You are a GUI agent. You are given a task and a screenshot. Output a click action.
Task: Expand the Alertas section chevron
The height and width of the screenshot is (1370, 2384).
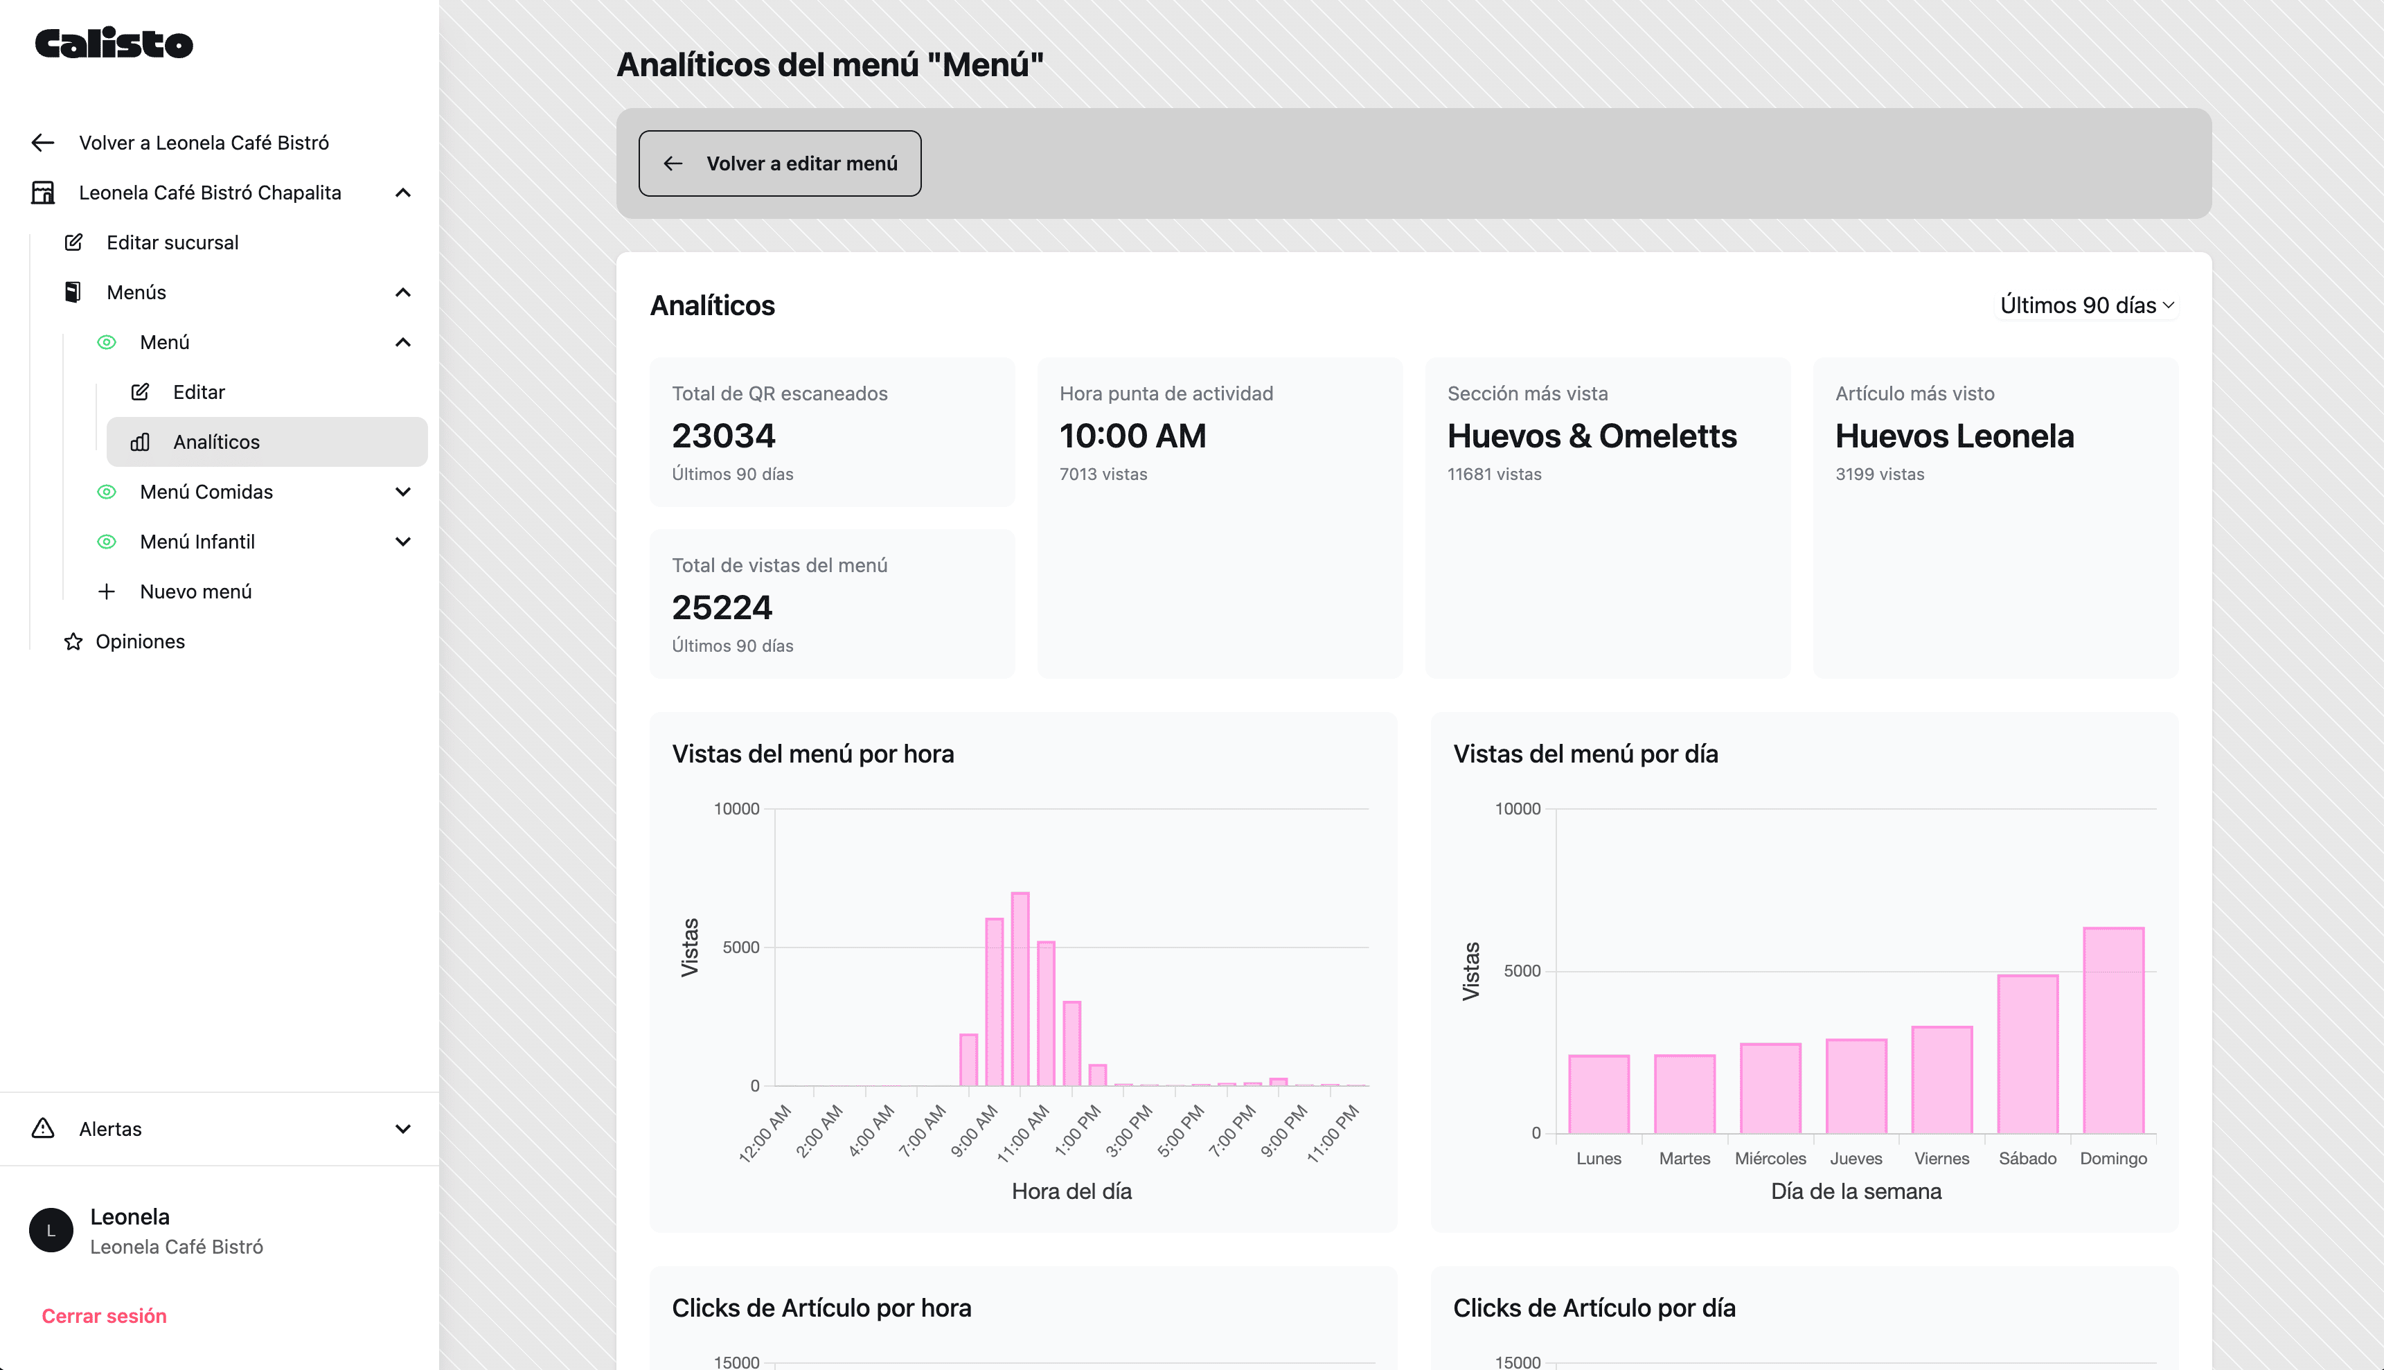(402, 1128)
